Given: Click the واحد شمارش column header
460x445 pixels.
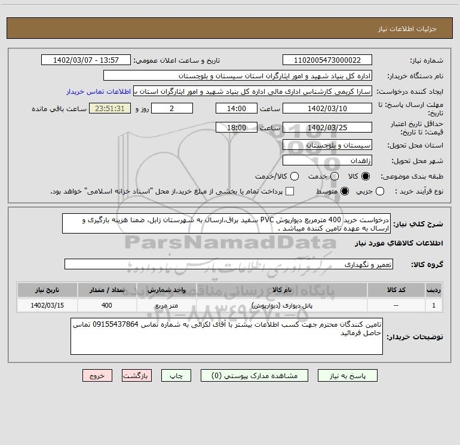Looking at the screenshot, I should (x=166, y=290).
